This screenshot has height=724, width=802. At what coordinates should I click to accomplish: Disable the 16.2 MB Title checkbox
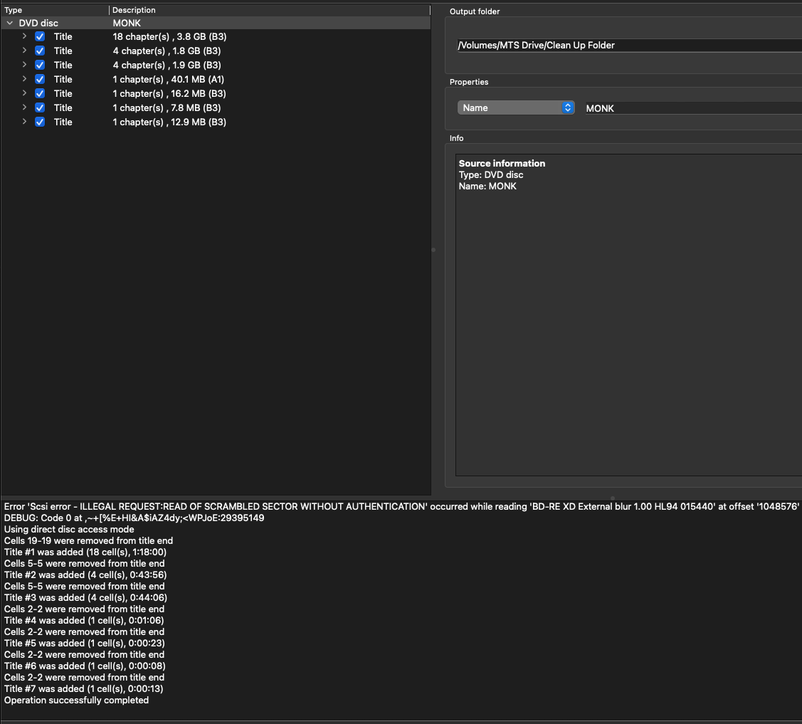40,93
